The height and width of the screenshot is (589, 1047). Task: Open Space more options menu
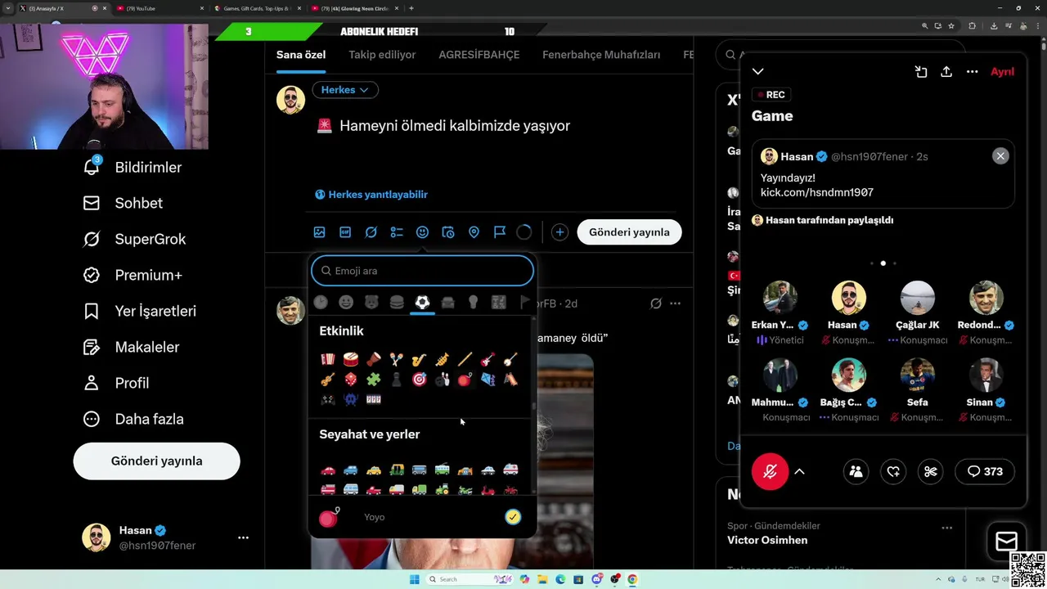(972, 72)
